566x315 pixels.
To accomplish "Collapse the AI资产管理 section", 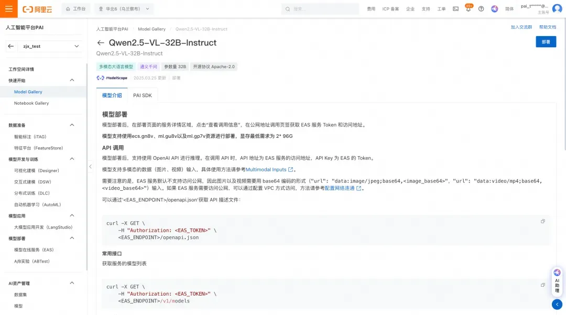I will coord(72,283).
